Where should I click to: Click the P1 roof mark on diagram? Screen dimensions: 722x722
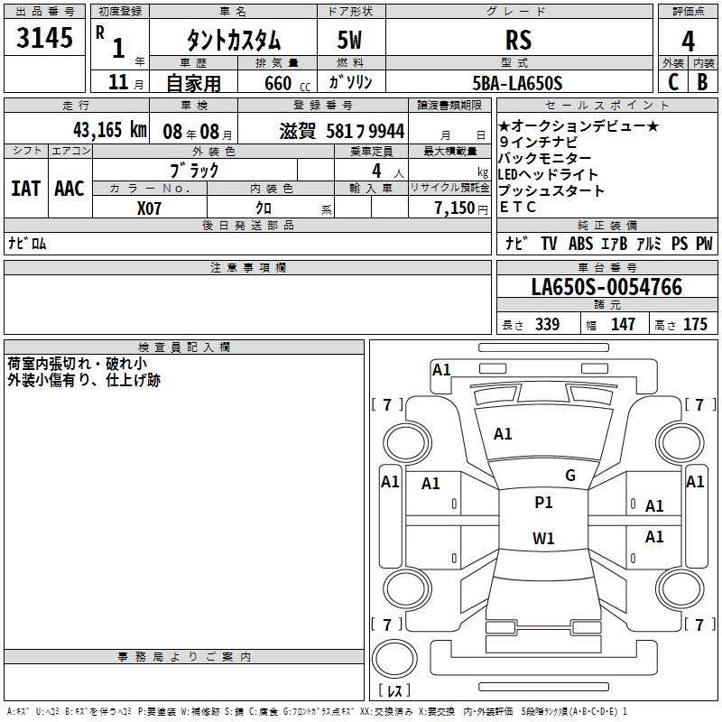[x=543, y=503]
